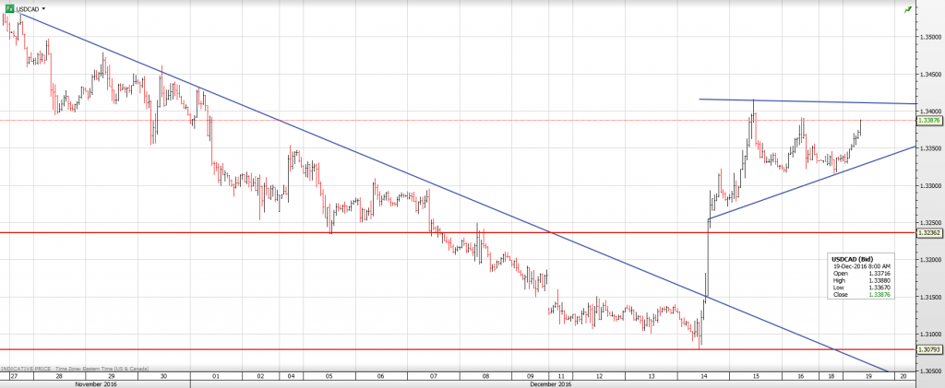
Task: Select the 1.32362 red price level label
Action: [929, 233]
